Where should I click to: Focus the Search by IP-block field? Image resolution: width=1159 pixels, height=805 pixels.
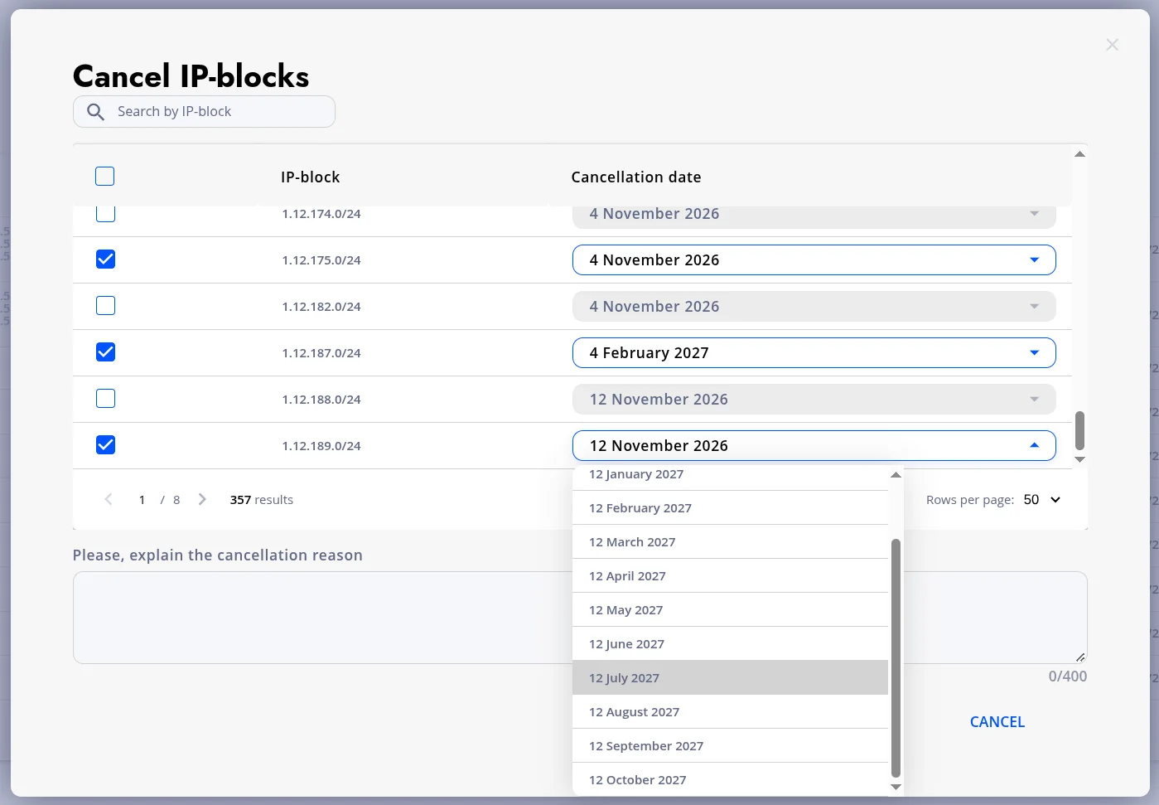click(204, 112)
